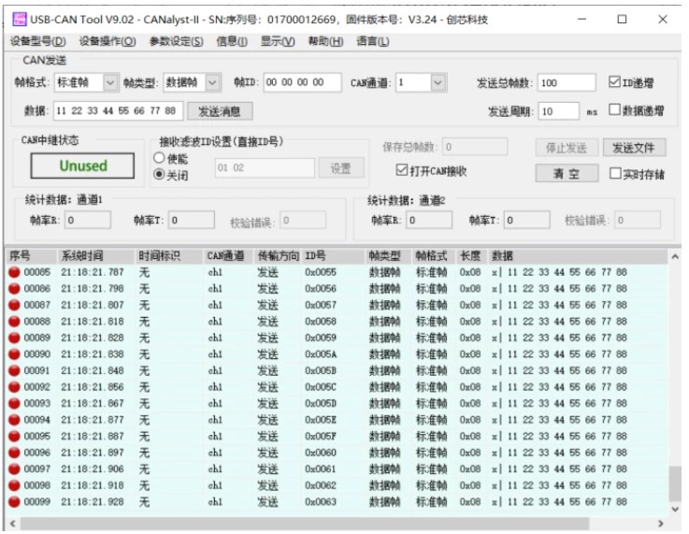Click timestamp 21:18:21.928

click(93, 501)
